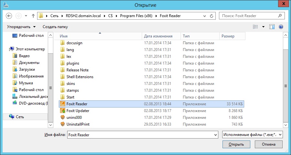Select the skins folder icon
This screenshot has height=155, width=291.
[63, 84]
